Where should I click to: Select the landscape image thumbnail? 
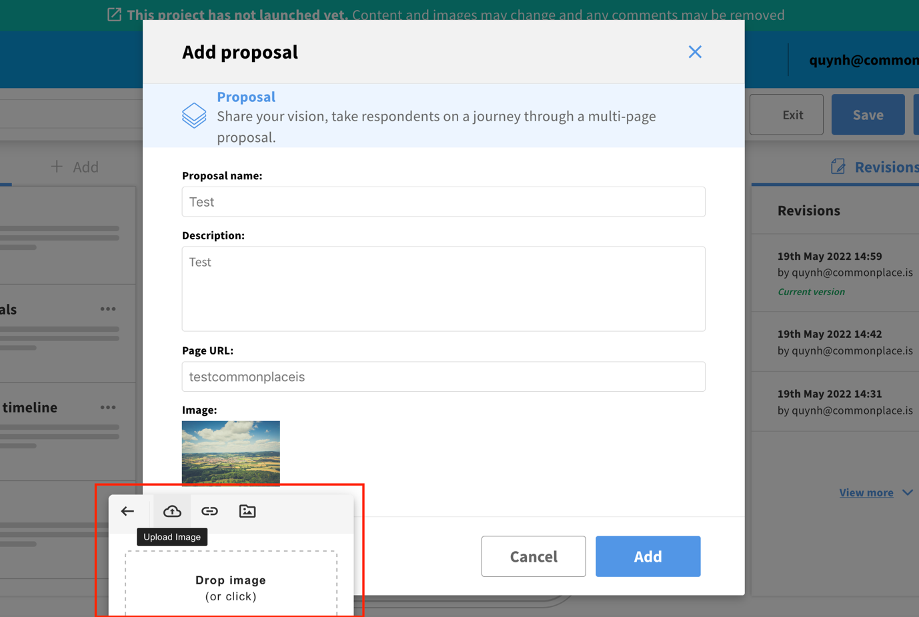pos(231,453)
